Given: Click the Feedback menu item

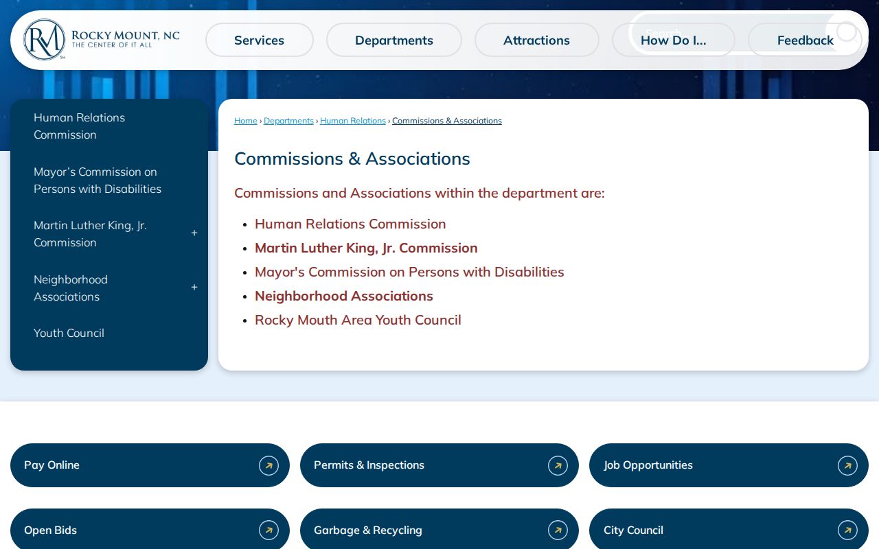Looking at the screenshot, I should click(806, 40).
